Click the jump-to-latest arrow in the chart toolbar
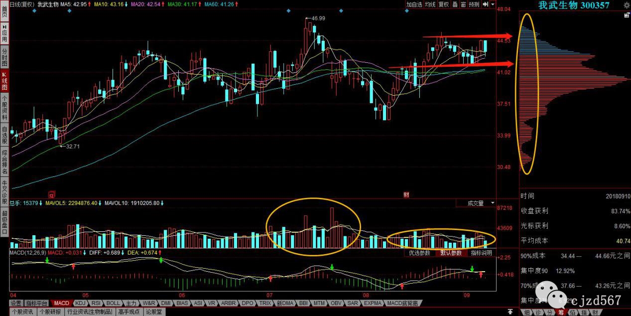631x316 pixels. (485, 4)
